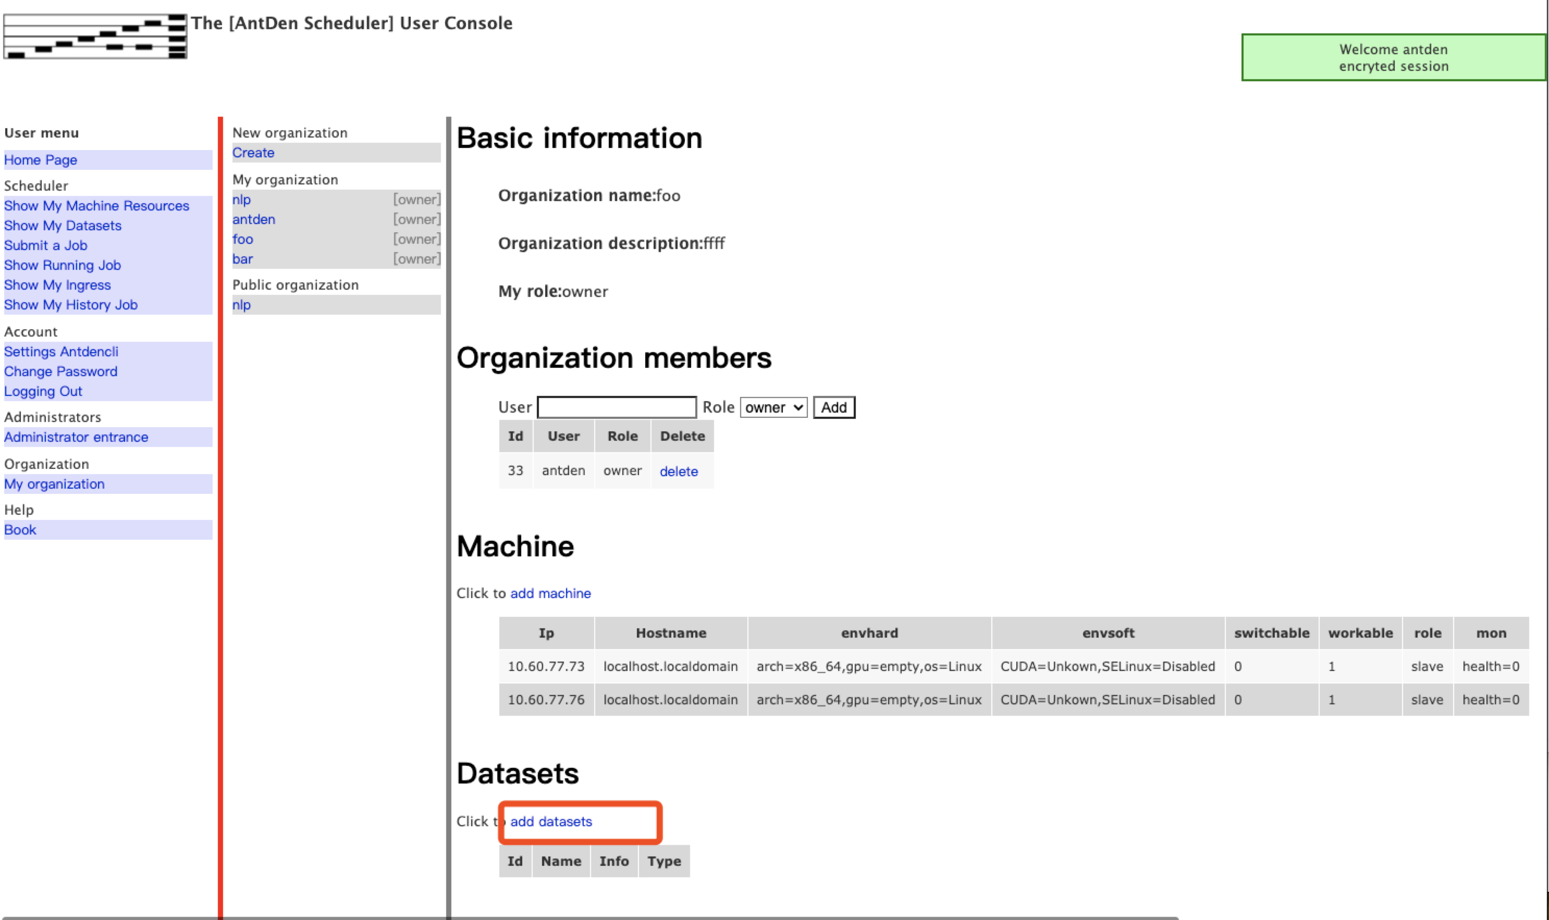Open Settings Antdencli

(62, 352)
